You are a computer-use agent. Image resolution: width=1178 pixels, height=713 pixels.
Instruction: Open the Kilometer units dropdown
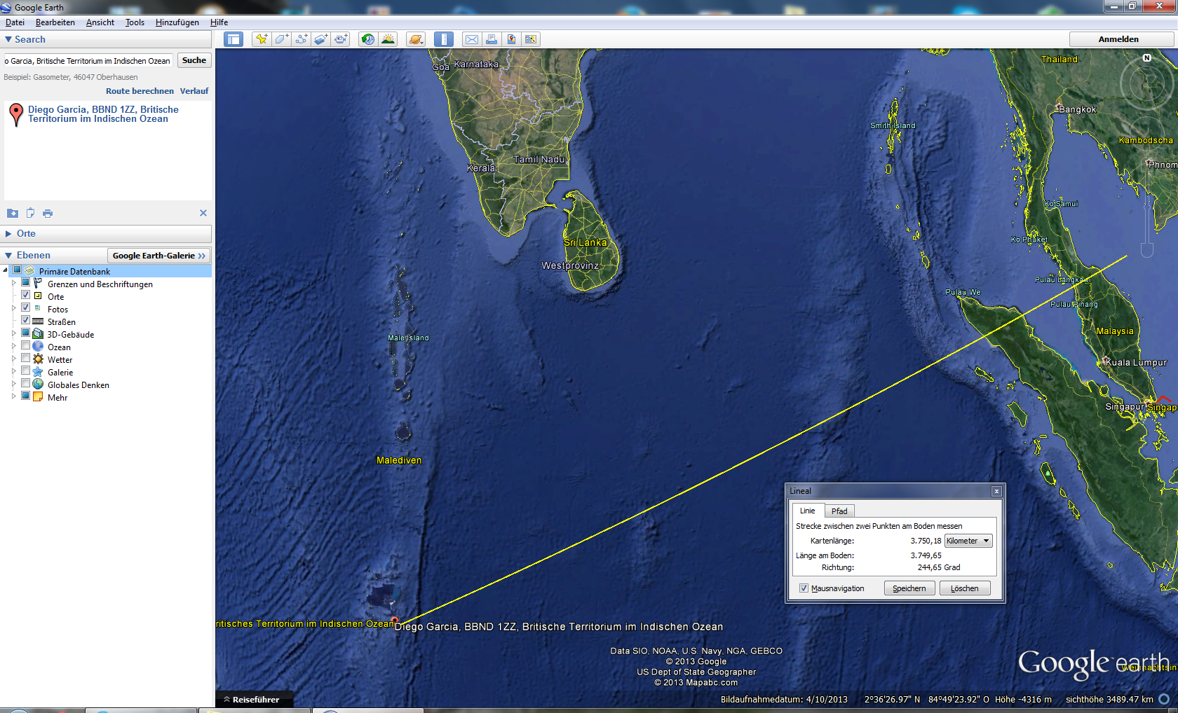[968, 541]
